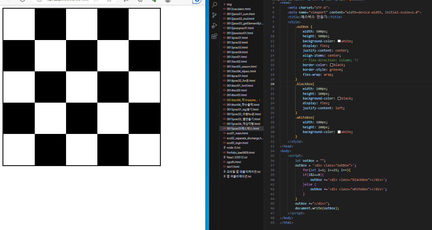Viewport: 432px width, 230px height.
Task: Open 0614test01_forif.html
Action: (x=240, y=85)
